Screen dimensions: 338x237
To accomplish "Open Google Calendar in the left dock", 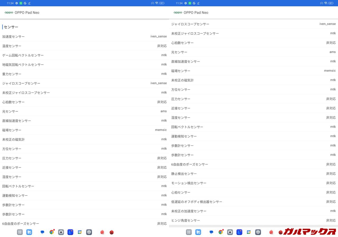I will click(x=80, y=232).
